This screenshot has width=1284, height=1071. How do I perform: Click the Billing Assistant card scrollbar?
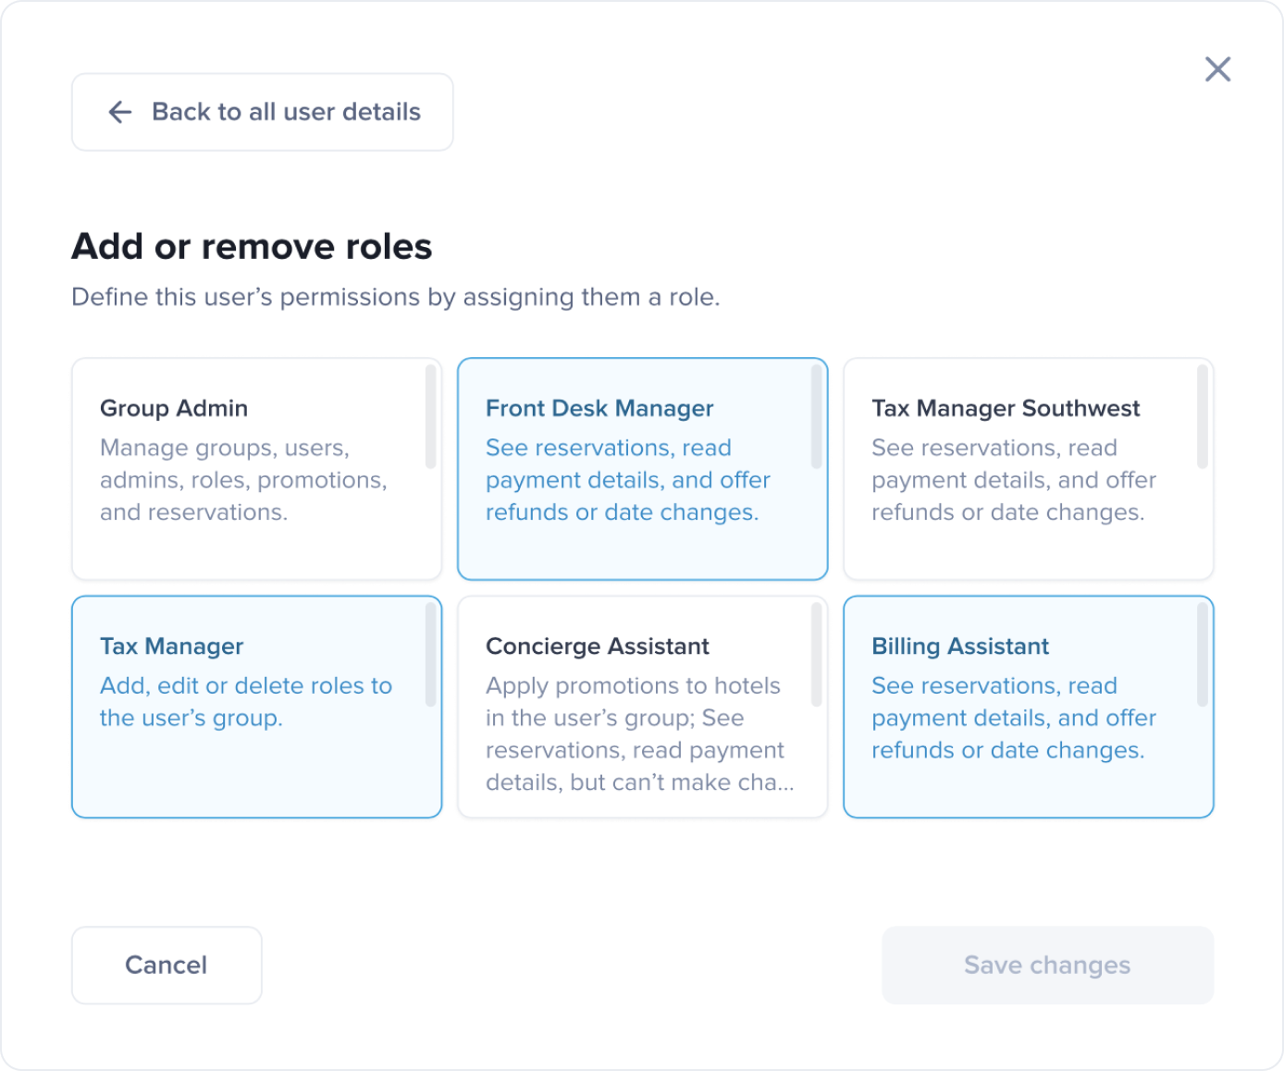[x=1202, y=654]
